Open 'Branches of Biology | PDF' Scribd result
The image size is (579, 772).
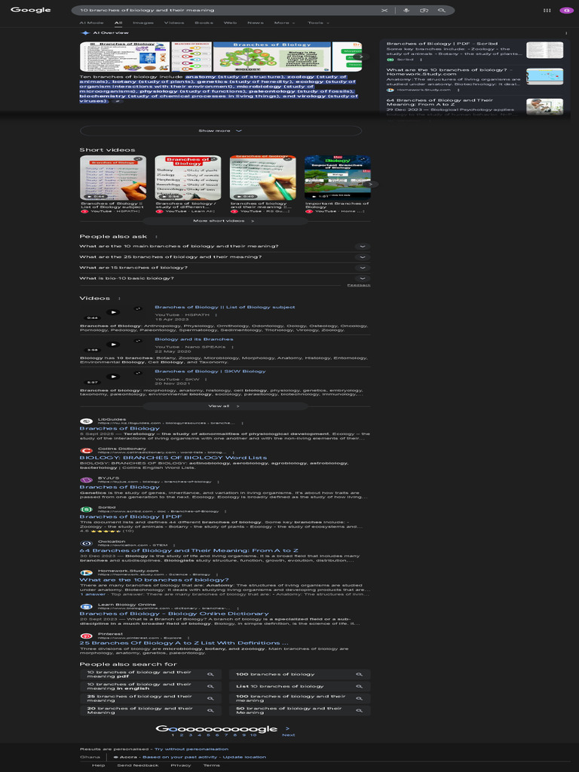[x=130, y=517]
